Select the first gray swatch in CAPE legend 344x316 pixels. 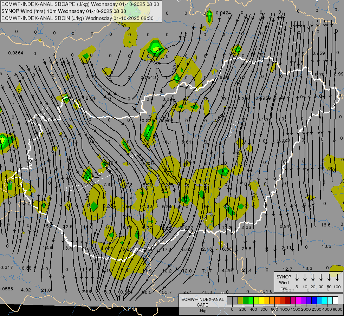[230, 301]
